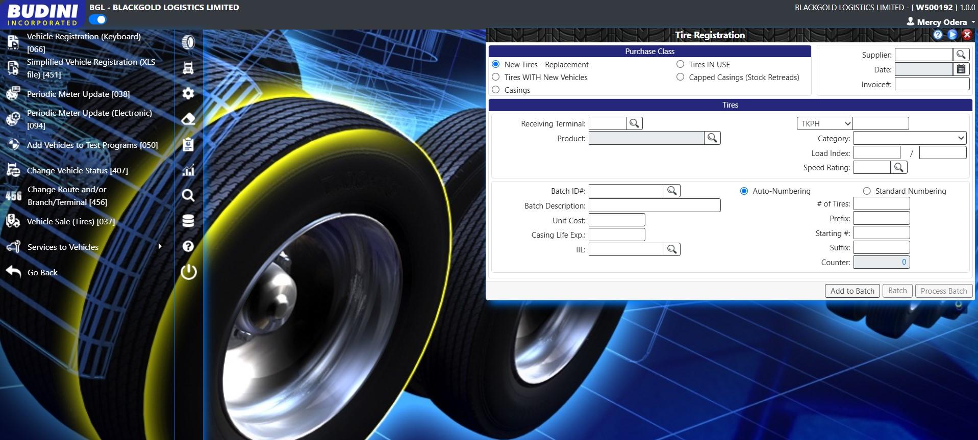This screenshot has height=440, width=978.
Task: Open Change Vehicle Status [407]
Action: pyautogui.click(x=78, y=170)
